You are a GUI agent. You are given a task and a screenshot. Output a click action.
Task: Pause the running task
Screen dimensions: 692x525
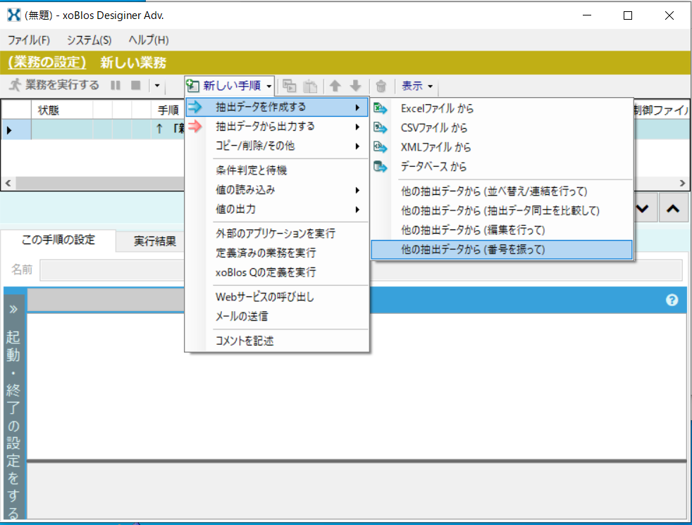pyautogui.click(x=116, y=85)
